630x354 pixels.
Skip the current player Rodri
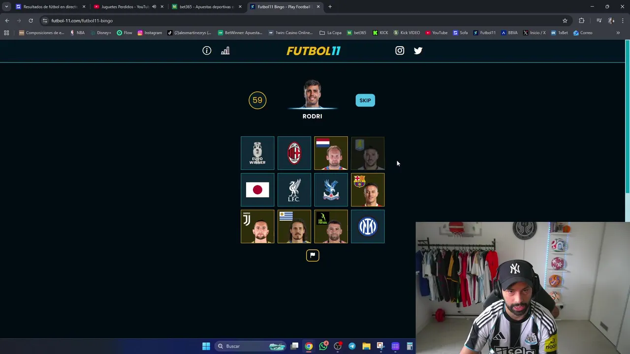(365, 100)
